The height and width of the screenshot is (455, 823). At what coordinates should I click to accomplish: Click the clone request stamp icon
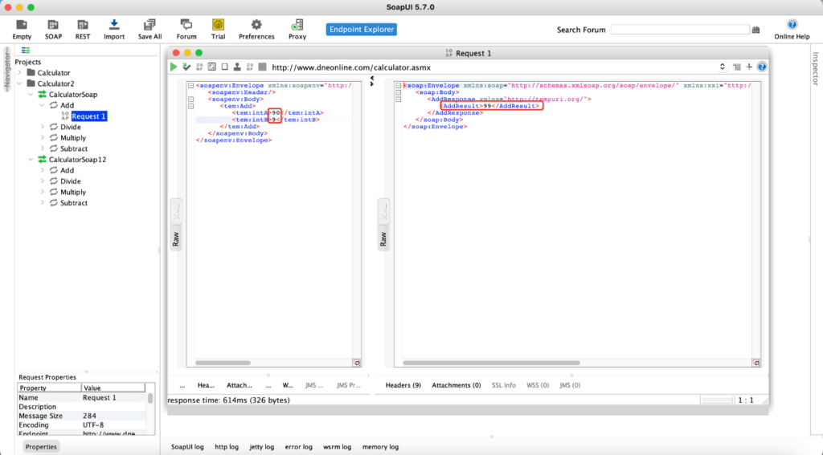pyautogui.click(x=237, y=67)
